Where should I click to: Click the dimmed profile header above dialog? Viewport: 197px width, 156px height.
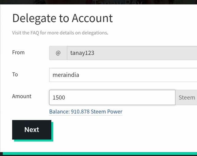point(98,2)
